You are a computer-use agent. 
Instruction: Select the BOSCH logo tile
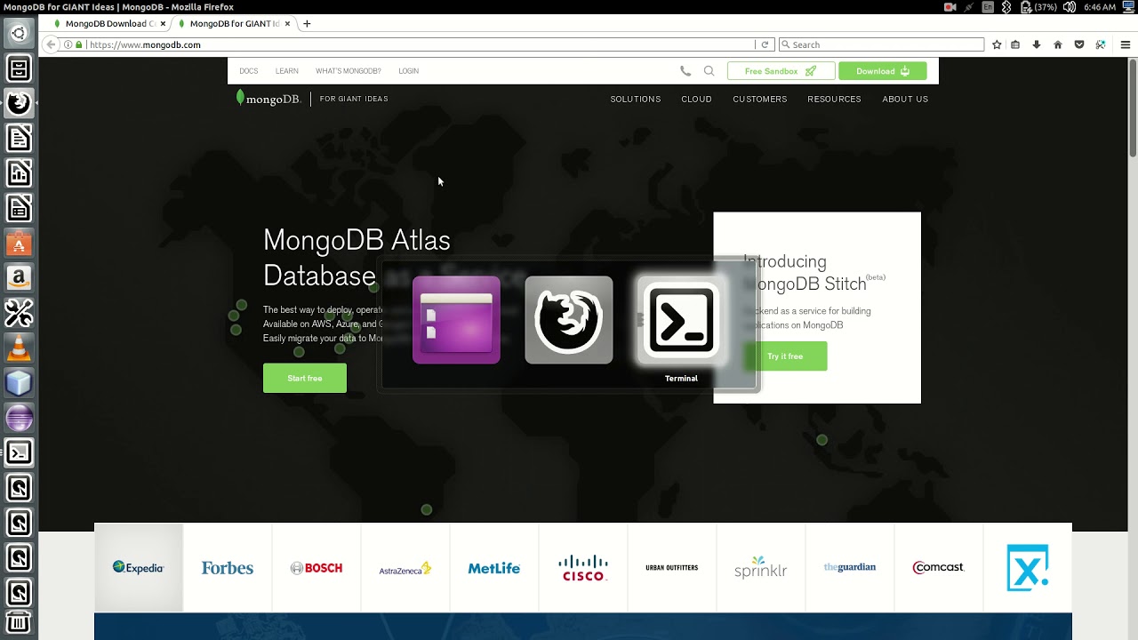point(317,567)
